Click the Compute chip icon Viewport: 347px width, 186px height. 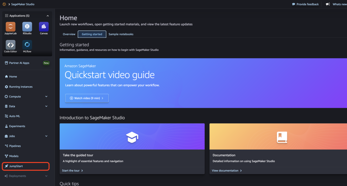coord(6,96)
